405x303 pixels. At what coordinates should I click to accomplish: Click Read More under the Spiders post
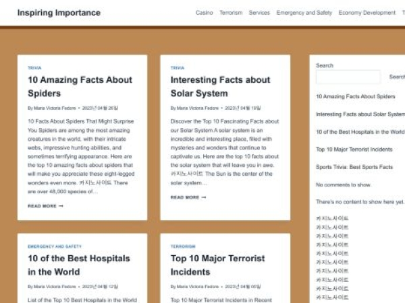click(45, 206)
